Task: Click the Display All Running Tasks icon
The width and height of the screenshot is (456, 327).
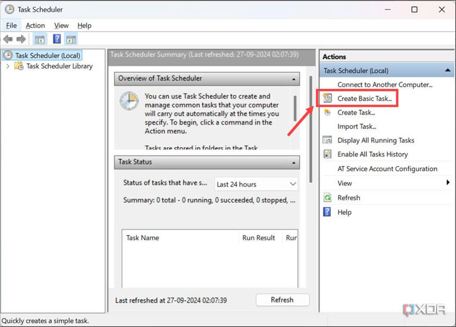Action: click(x=327, y=141)
